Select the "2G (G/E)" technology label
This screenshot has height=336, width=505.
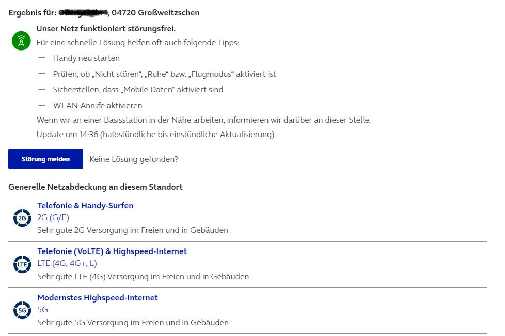pos(53,217)
